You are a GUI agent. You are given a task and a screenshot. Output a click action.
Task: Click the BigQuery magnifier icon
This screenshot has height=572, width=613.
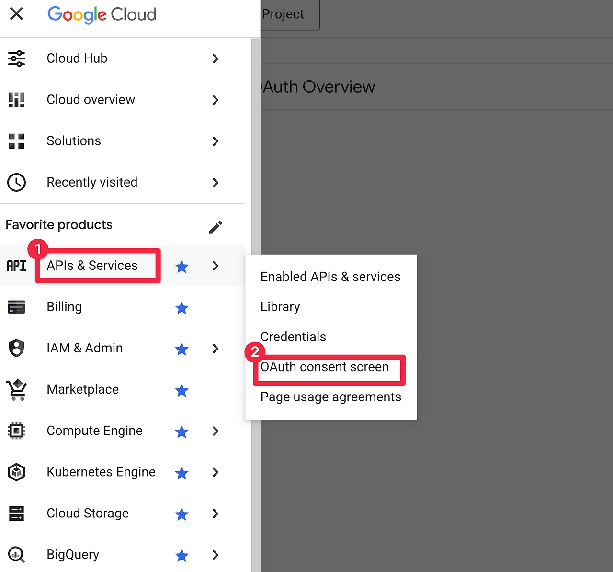[17, 555]
